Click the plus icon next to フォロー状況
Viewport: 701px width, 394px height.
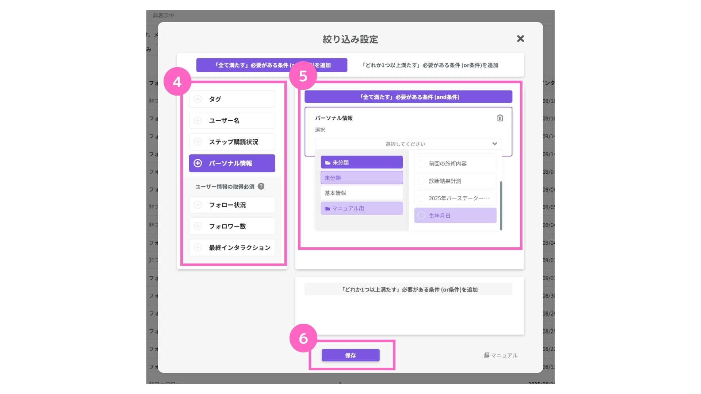click(x=198, y=205)
